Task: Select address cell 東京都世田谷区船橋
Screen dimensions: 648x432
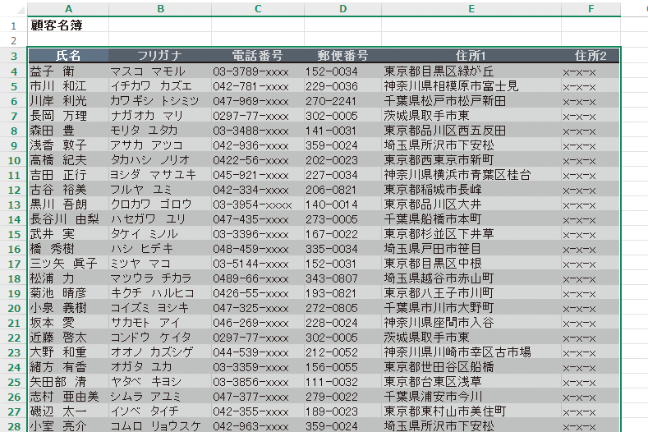Action: point(471,367)
